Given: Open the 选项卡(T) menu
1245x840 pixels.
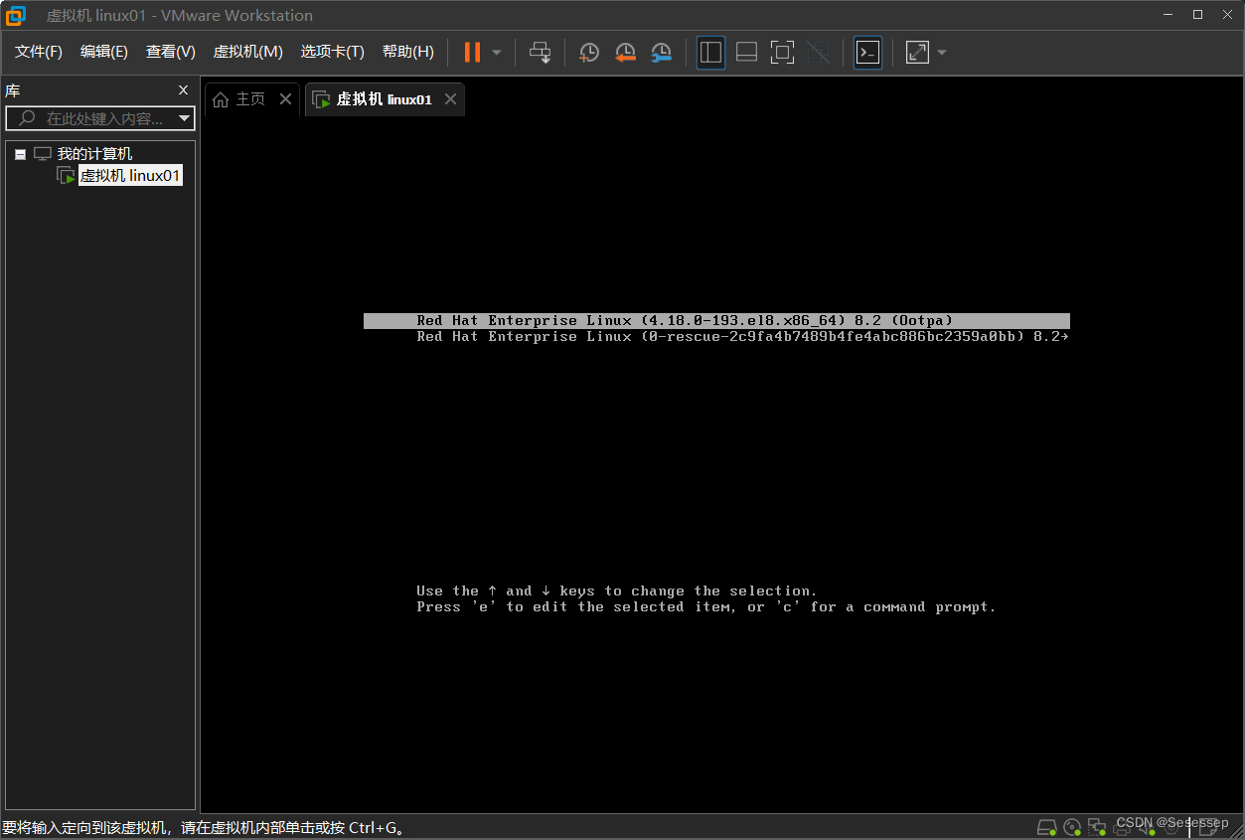Looking at the screenshot, I should [x=333, y=52].
